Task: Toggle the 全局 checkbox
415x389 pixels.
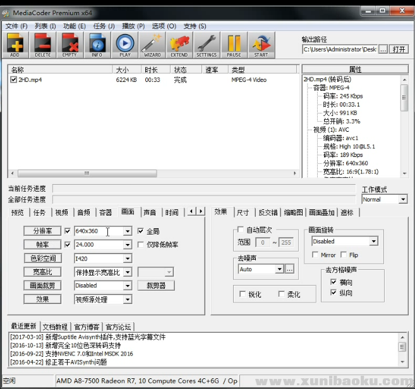Action: 141,231
